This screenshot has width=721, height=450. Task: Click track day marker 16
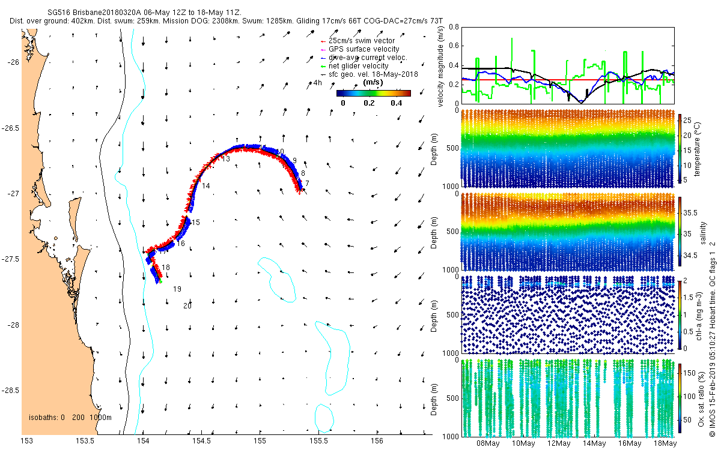coord(181,244)
